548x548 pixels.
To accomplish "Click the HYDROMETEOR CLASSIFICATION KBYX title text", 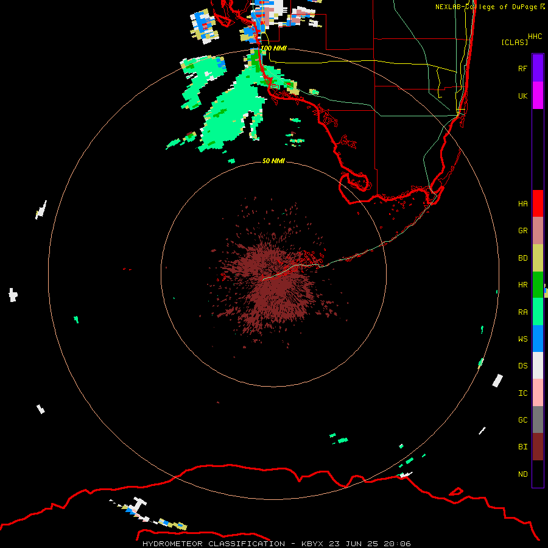I will (276, 544).
